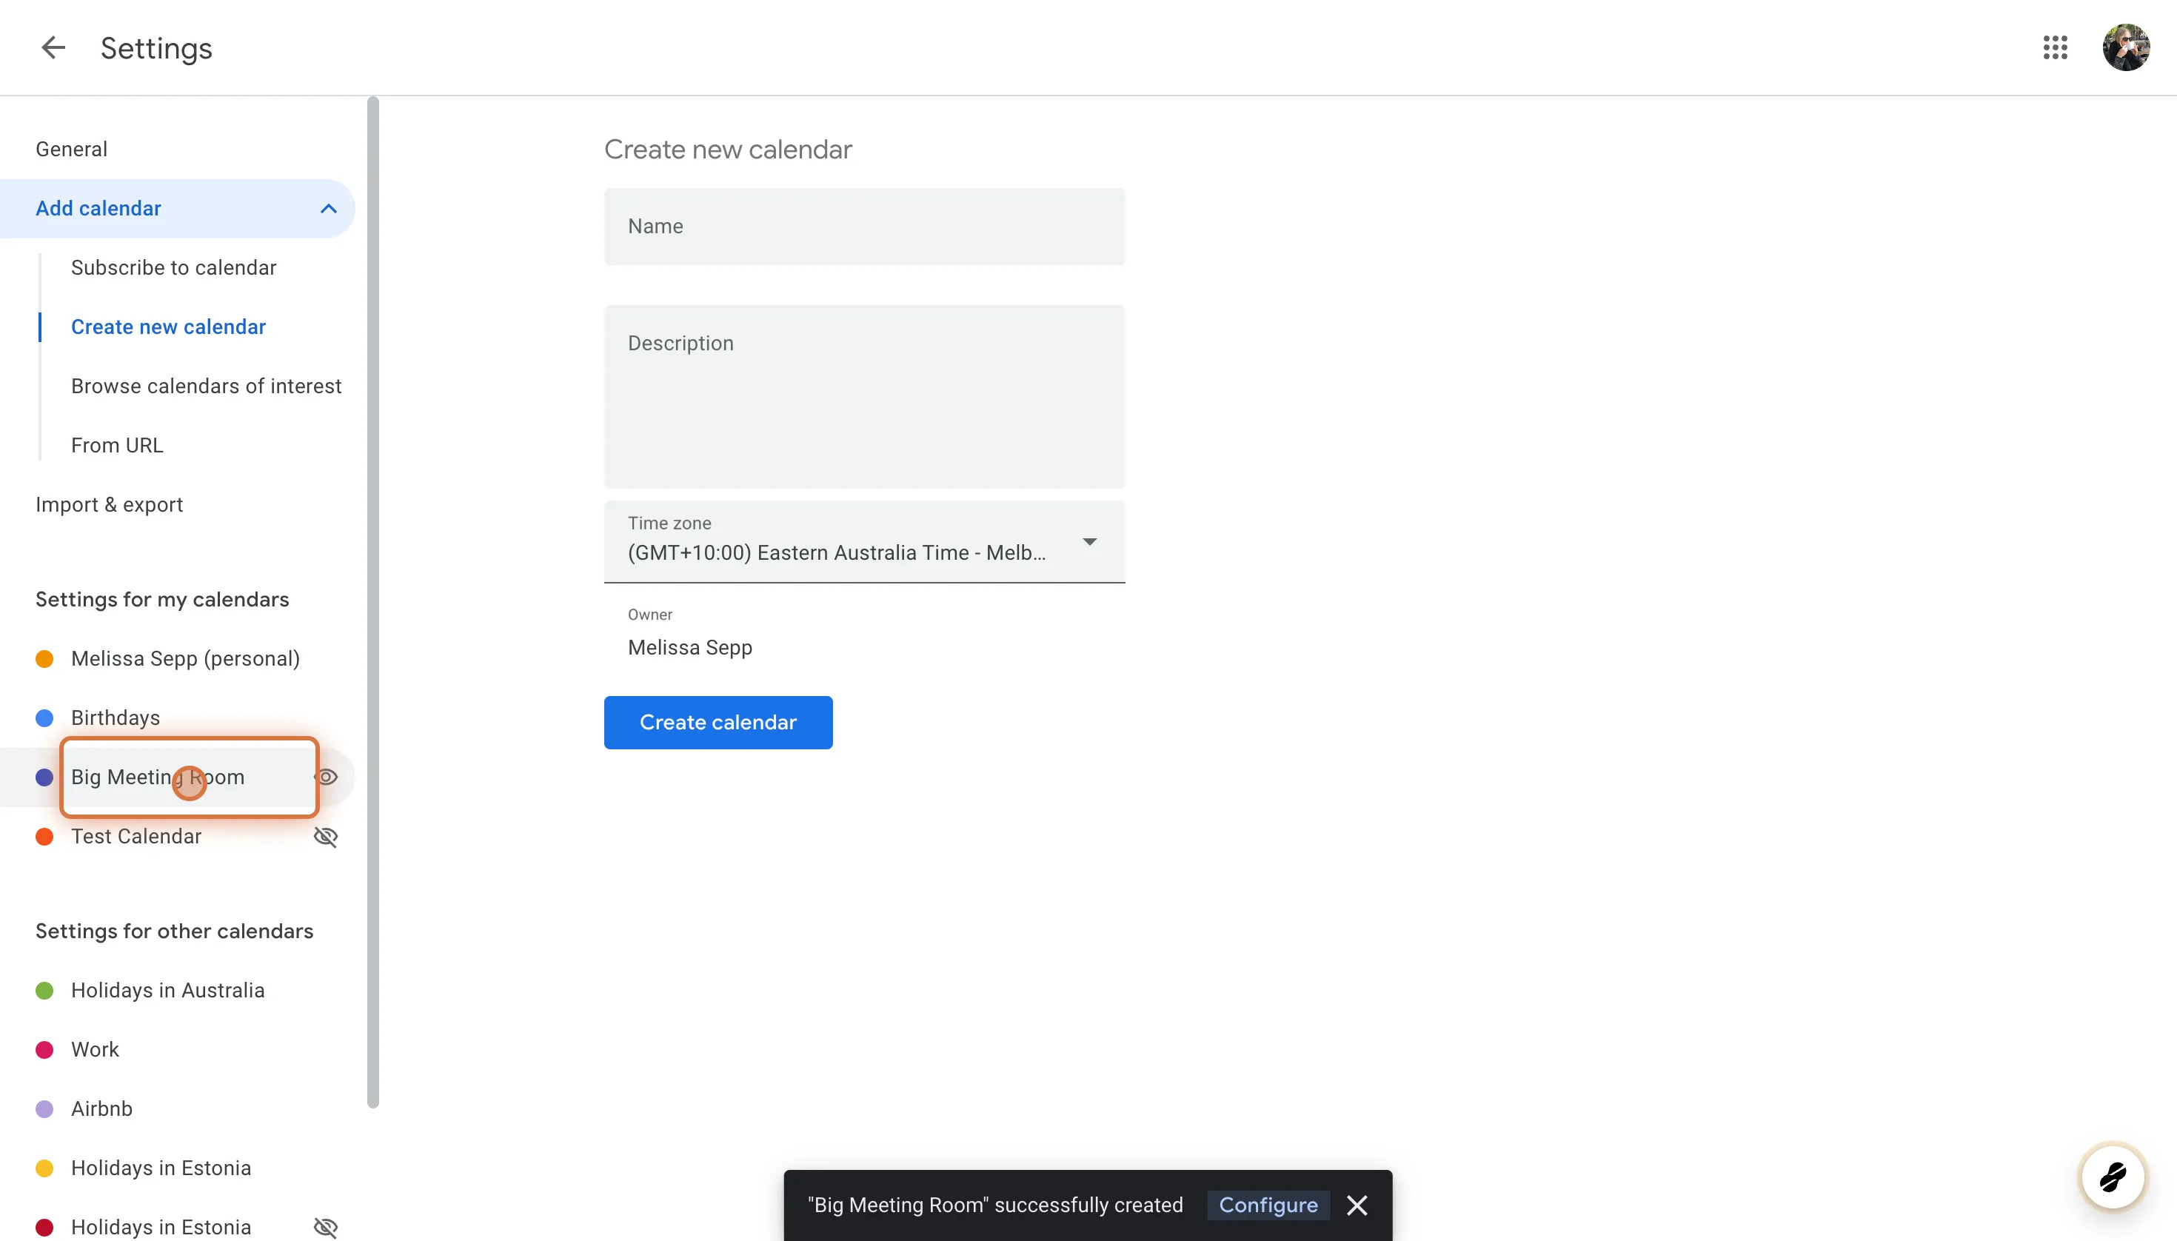Hide the Big Meeting Room calendar

[x=328, y=777]
